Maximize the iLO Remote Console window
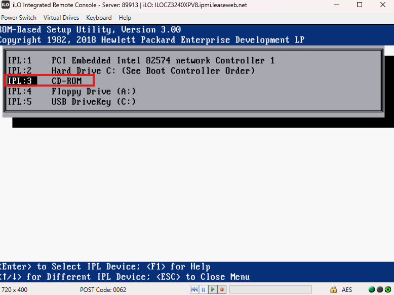Image resolution: width=394 pixels, height=295 pixels. click(360, 5)
